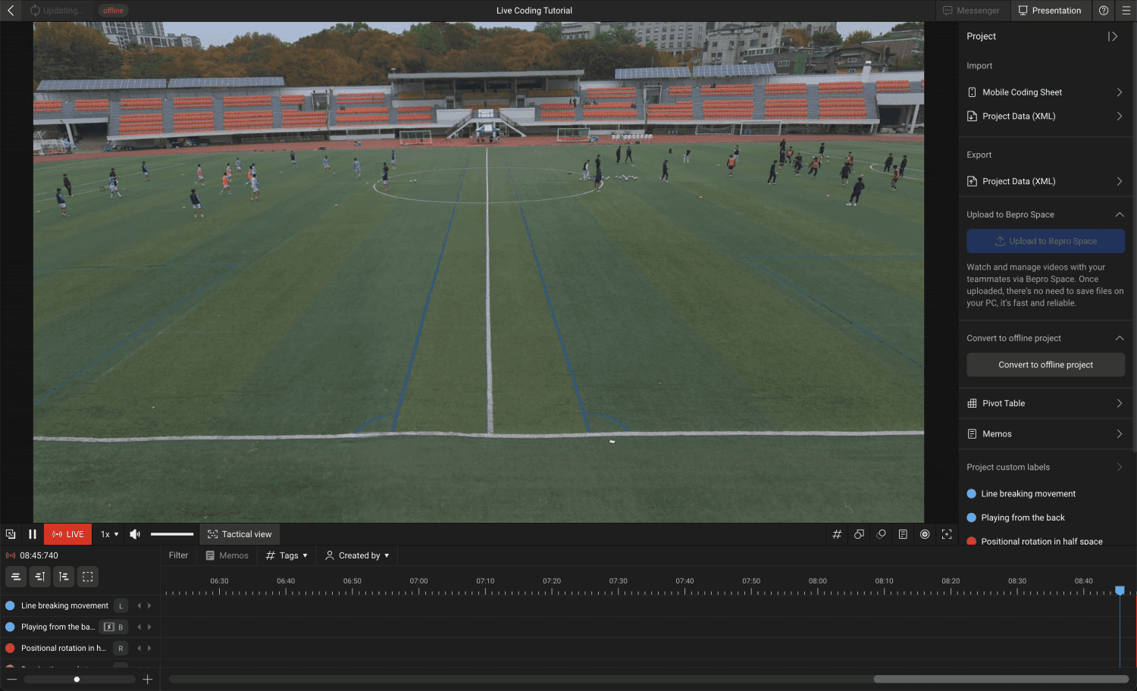Open Import Mobile Coding Sheet
This screenshot has width=1137, height=691.
point(1045,92)
